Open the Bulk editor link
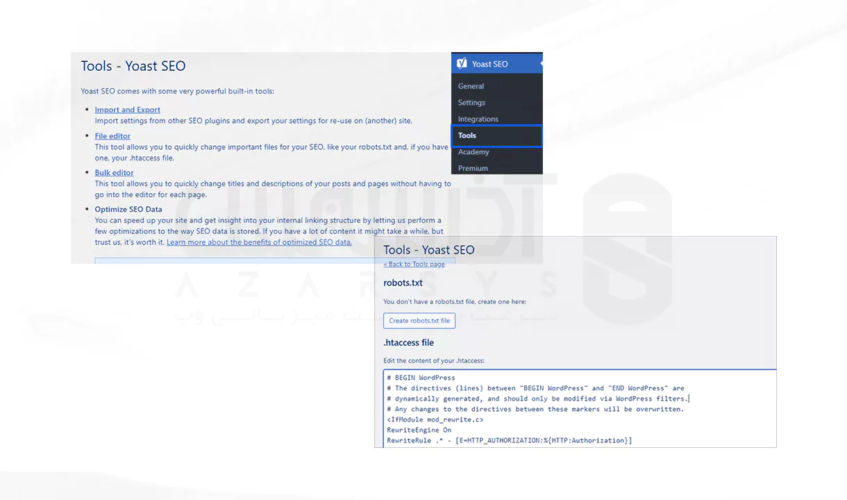 point(115,172)
